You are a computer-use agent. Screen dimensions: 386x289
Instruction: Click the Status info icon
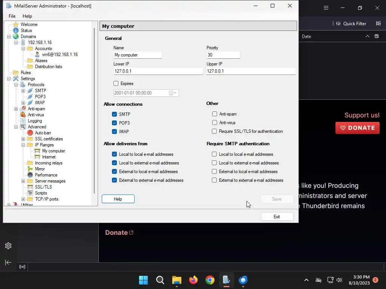16,30
